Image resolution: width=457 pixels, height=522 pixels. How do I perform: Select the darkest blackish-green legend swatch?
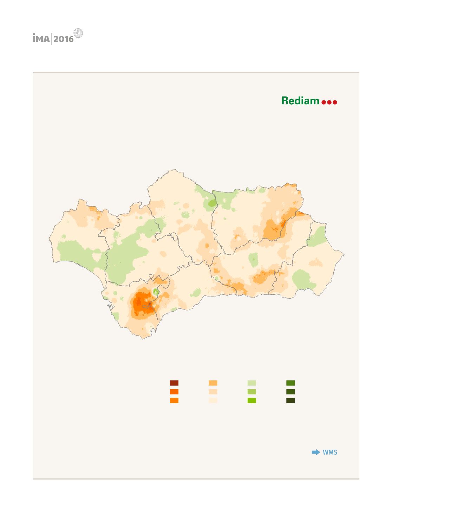click(x=290, y=400)
